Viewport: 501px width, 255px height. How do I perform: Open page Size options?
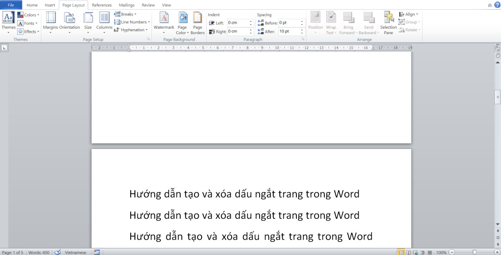[88, 23]
